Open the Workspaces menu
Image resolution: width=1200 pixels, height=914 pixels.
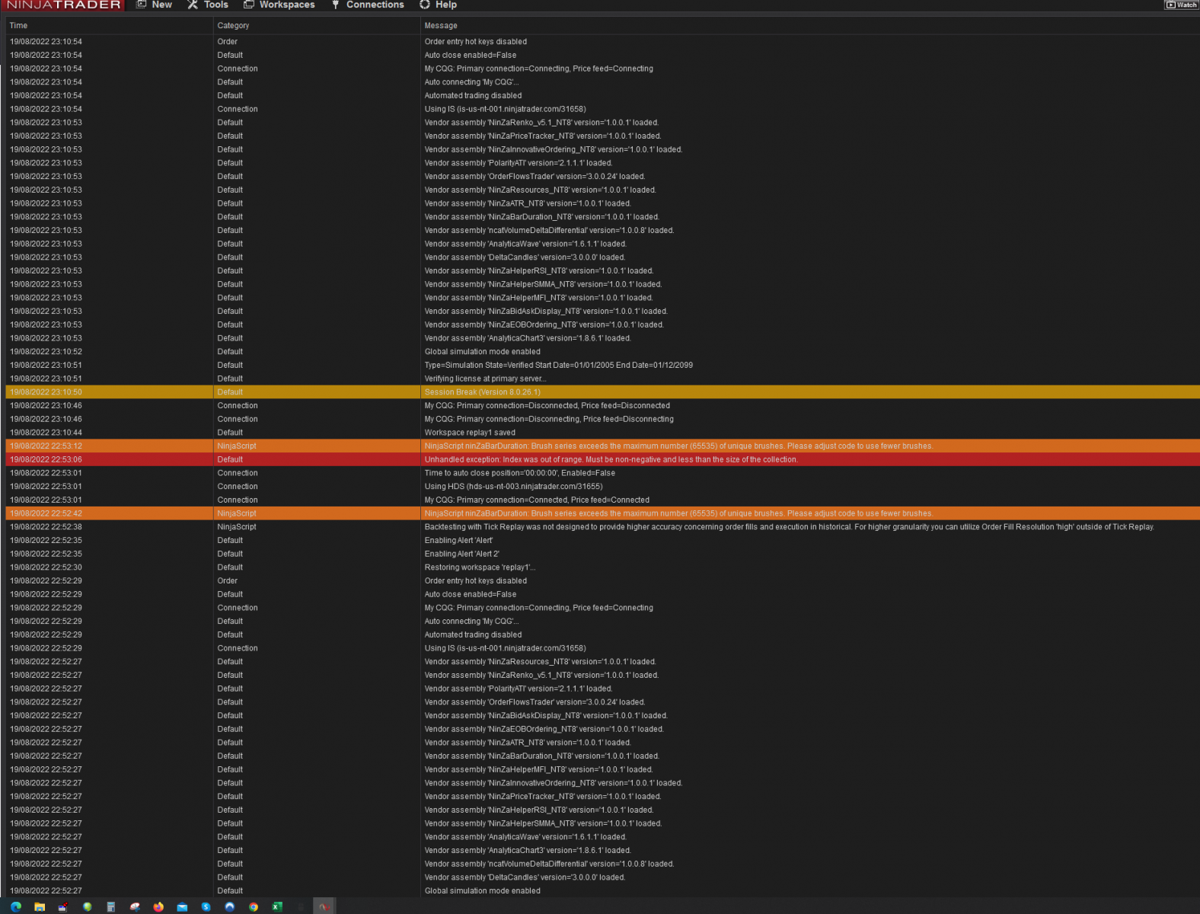[x=279, y=5]
